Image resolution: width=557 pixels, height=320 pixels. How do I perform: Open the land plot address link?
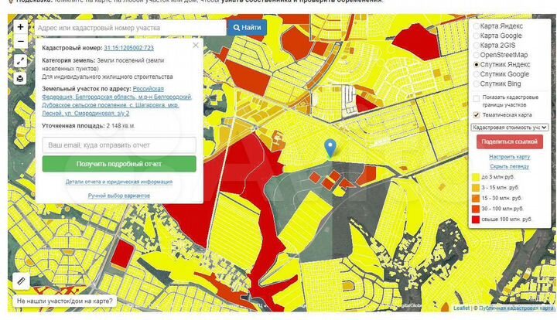pyautogui.click(x=117, y=101)
